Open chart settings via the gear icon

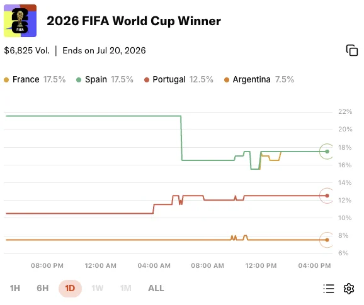point(349,289)
